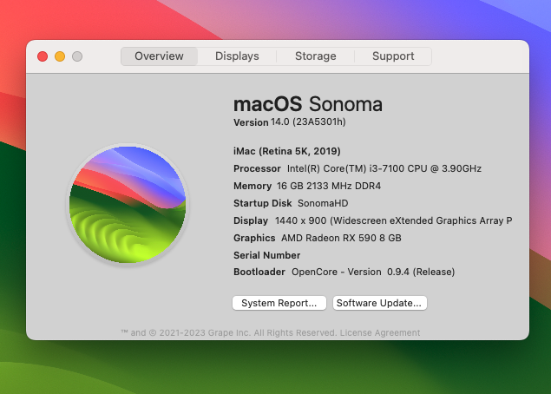This screenshot has height=394, width=551.
Task: Go to the Support tab
Action: coord(393,56)
